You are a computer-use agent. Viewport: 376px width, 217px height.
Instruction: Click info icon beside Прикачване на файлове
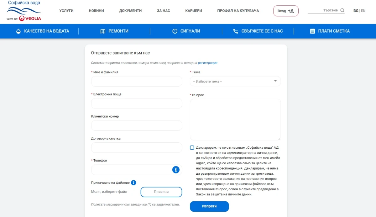133,183
